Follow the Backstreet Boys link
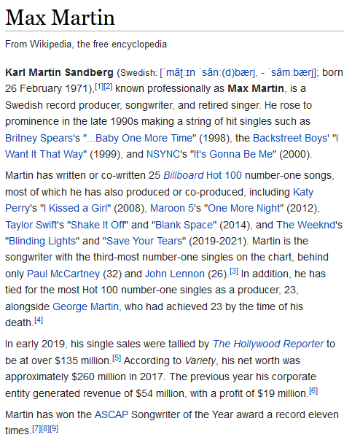Viewport: 344px width, 440px height. [291, 138]
